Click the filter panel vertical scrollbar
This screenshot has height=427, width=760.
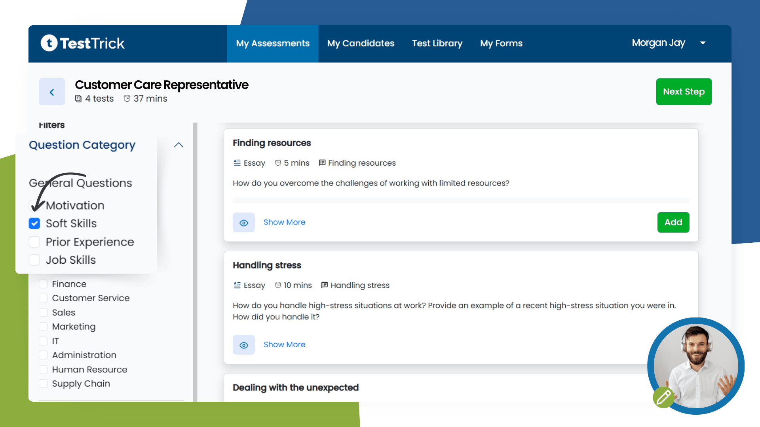[195, 261]
